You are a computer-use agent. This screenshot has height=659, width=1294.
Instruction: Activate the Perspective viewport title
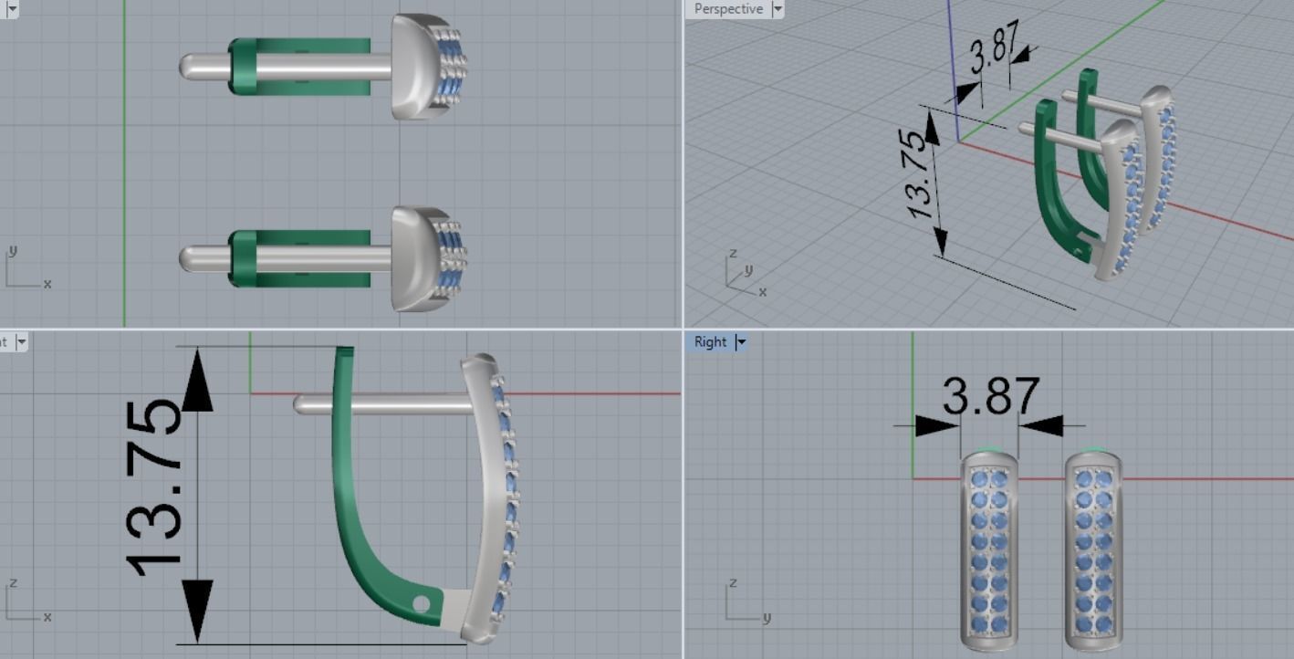click(x=727, y=9)
